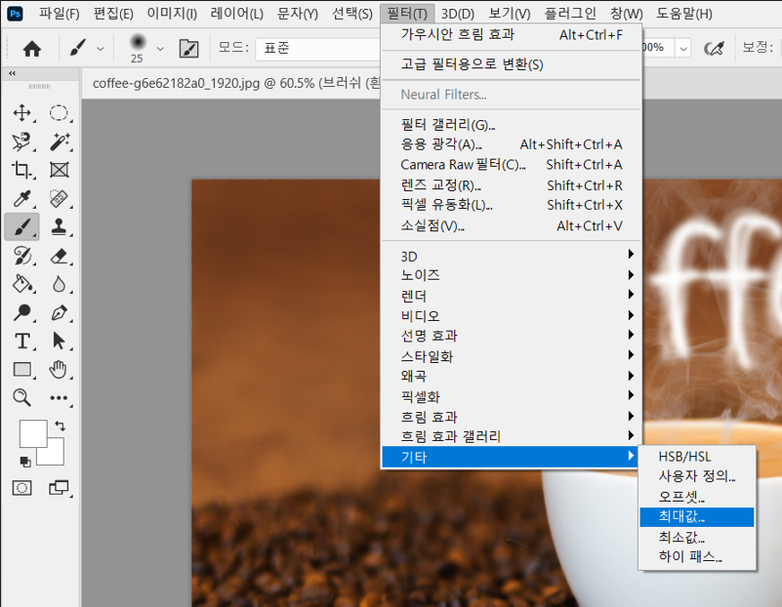Screen dimensions: 782x607
Task: Open the 선택(S) menu
Action: click(352, 14)
